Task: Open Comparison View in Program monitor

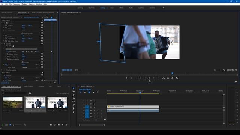Action: 177,78
